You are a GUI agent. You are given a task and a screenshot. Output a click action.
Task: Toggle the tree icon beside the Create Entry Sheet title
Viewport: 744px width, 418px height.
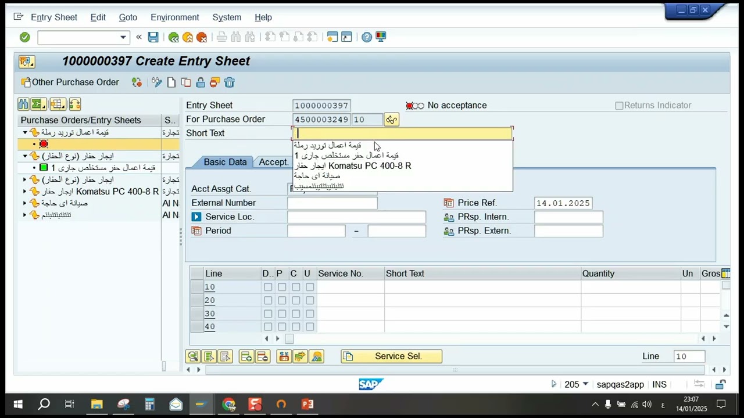point(27,62)
